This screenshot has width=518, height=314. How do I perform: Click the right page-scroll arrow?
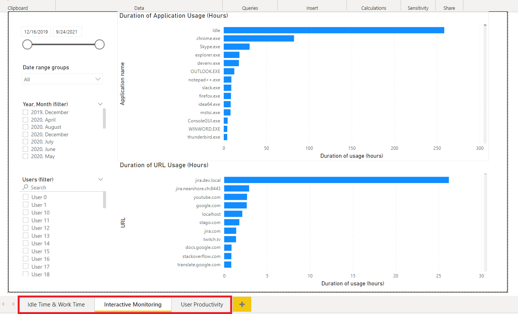pos(14,304)
